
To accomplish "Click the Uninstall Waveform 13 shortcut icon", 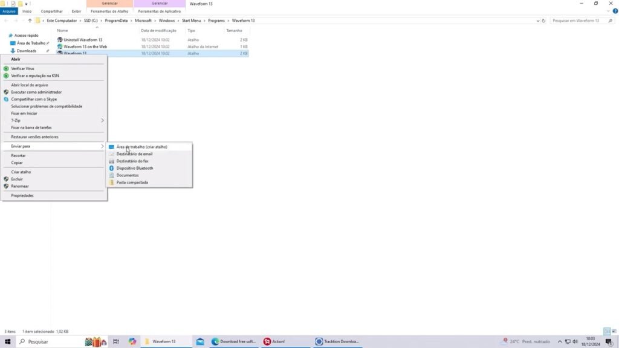I will point(60,40).
